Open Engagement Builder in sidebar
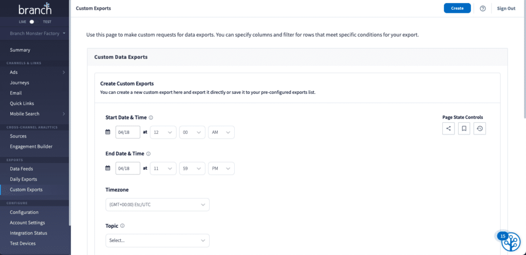This screenshot has width=526, height=255. click(x=31, y=146)
